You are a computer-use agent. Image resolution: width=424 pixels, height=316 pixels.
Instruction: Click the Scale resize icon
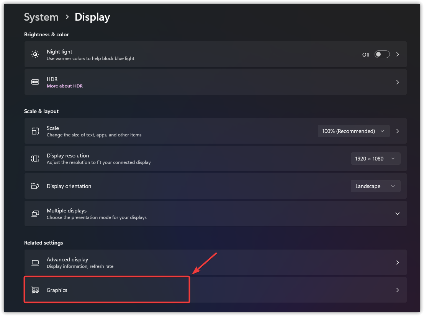(x=35, y=131)
